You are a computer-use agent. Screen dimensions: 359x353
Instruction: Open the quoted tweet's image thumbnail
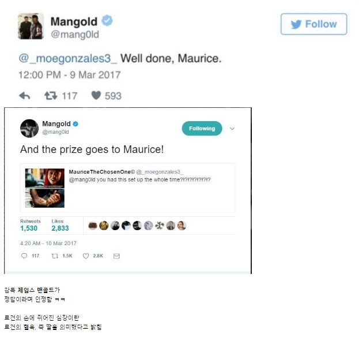click(x=45, y=188)
